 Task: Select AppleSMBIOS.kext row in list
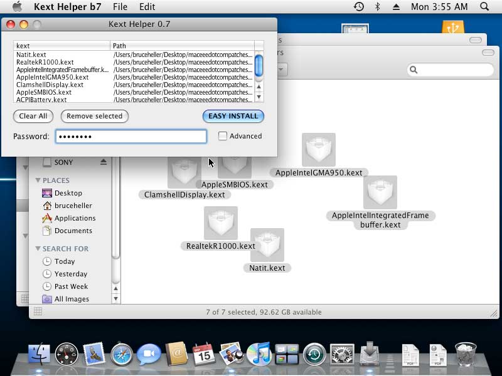click(134, 92)
